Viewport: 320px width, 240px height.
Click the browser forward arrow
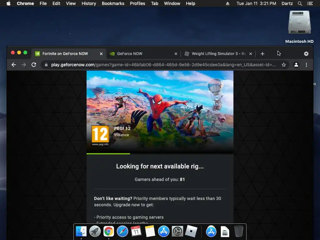point(24,65)
